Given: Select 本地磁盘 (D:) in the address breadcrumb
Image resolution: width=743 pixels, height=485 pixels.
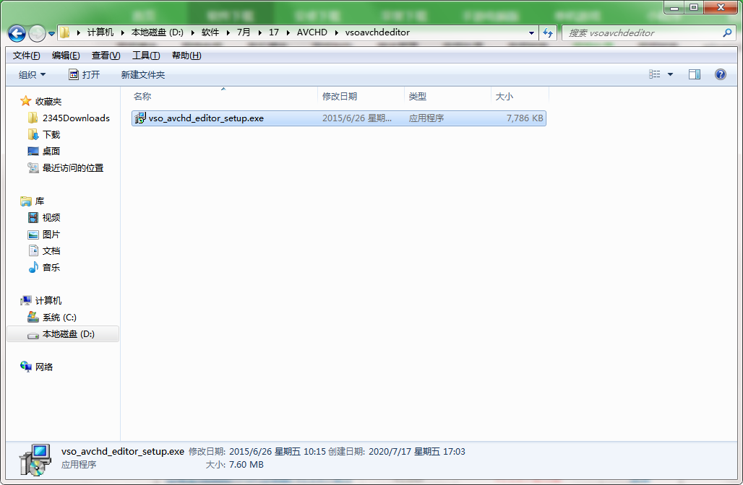Looking at the screenshot, I should tap(158, 32).
